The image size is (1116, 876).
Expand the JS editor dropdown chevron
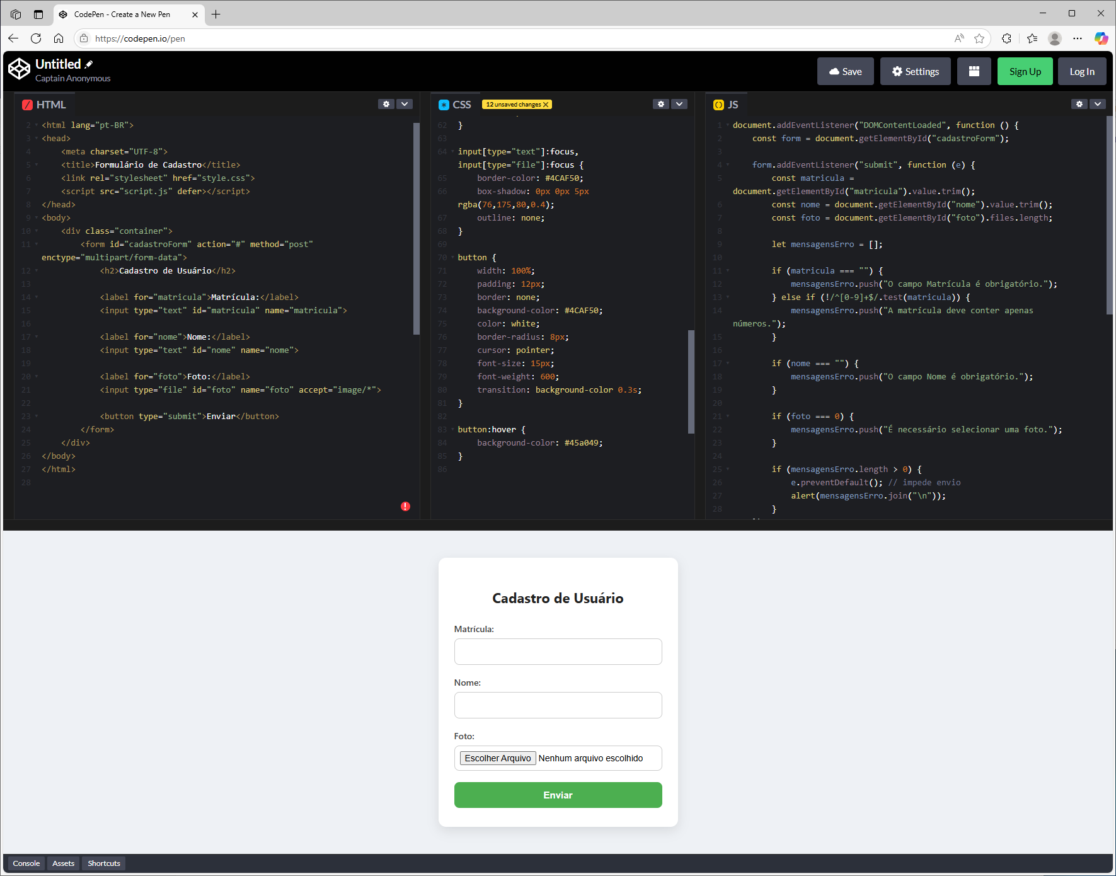click(1098, 104)
